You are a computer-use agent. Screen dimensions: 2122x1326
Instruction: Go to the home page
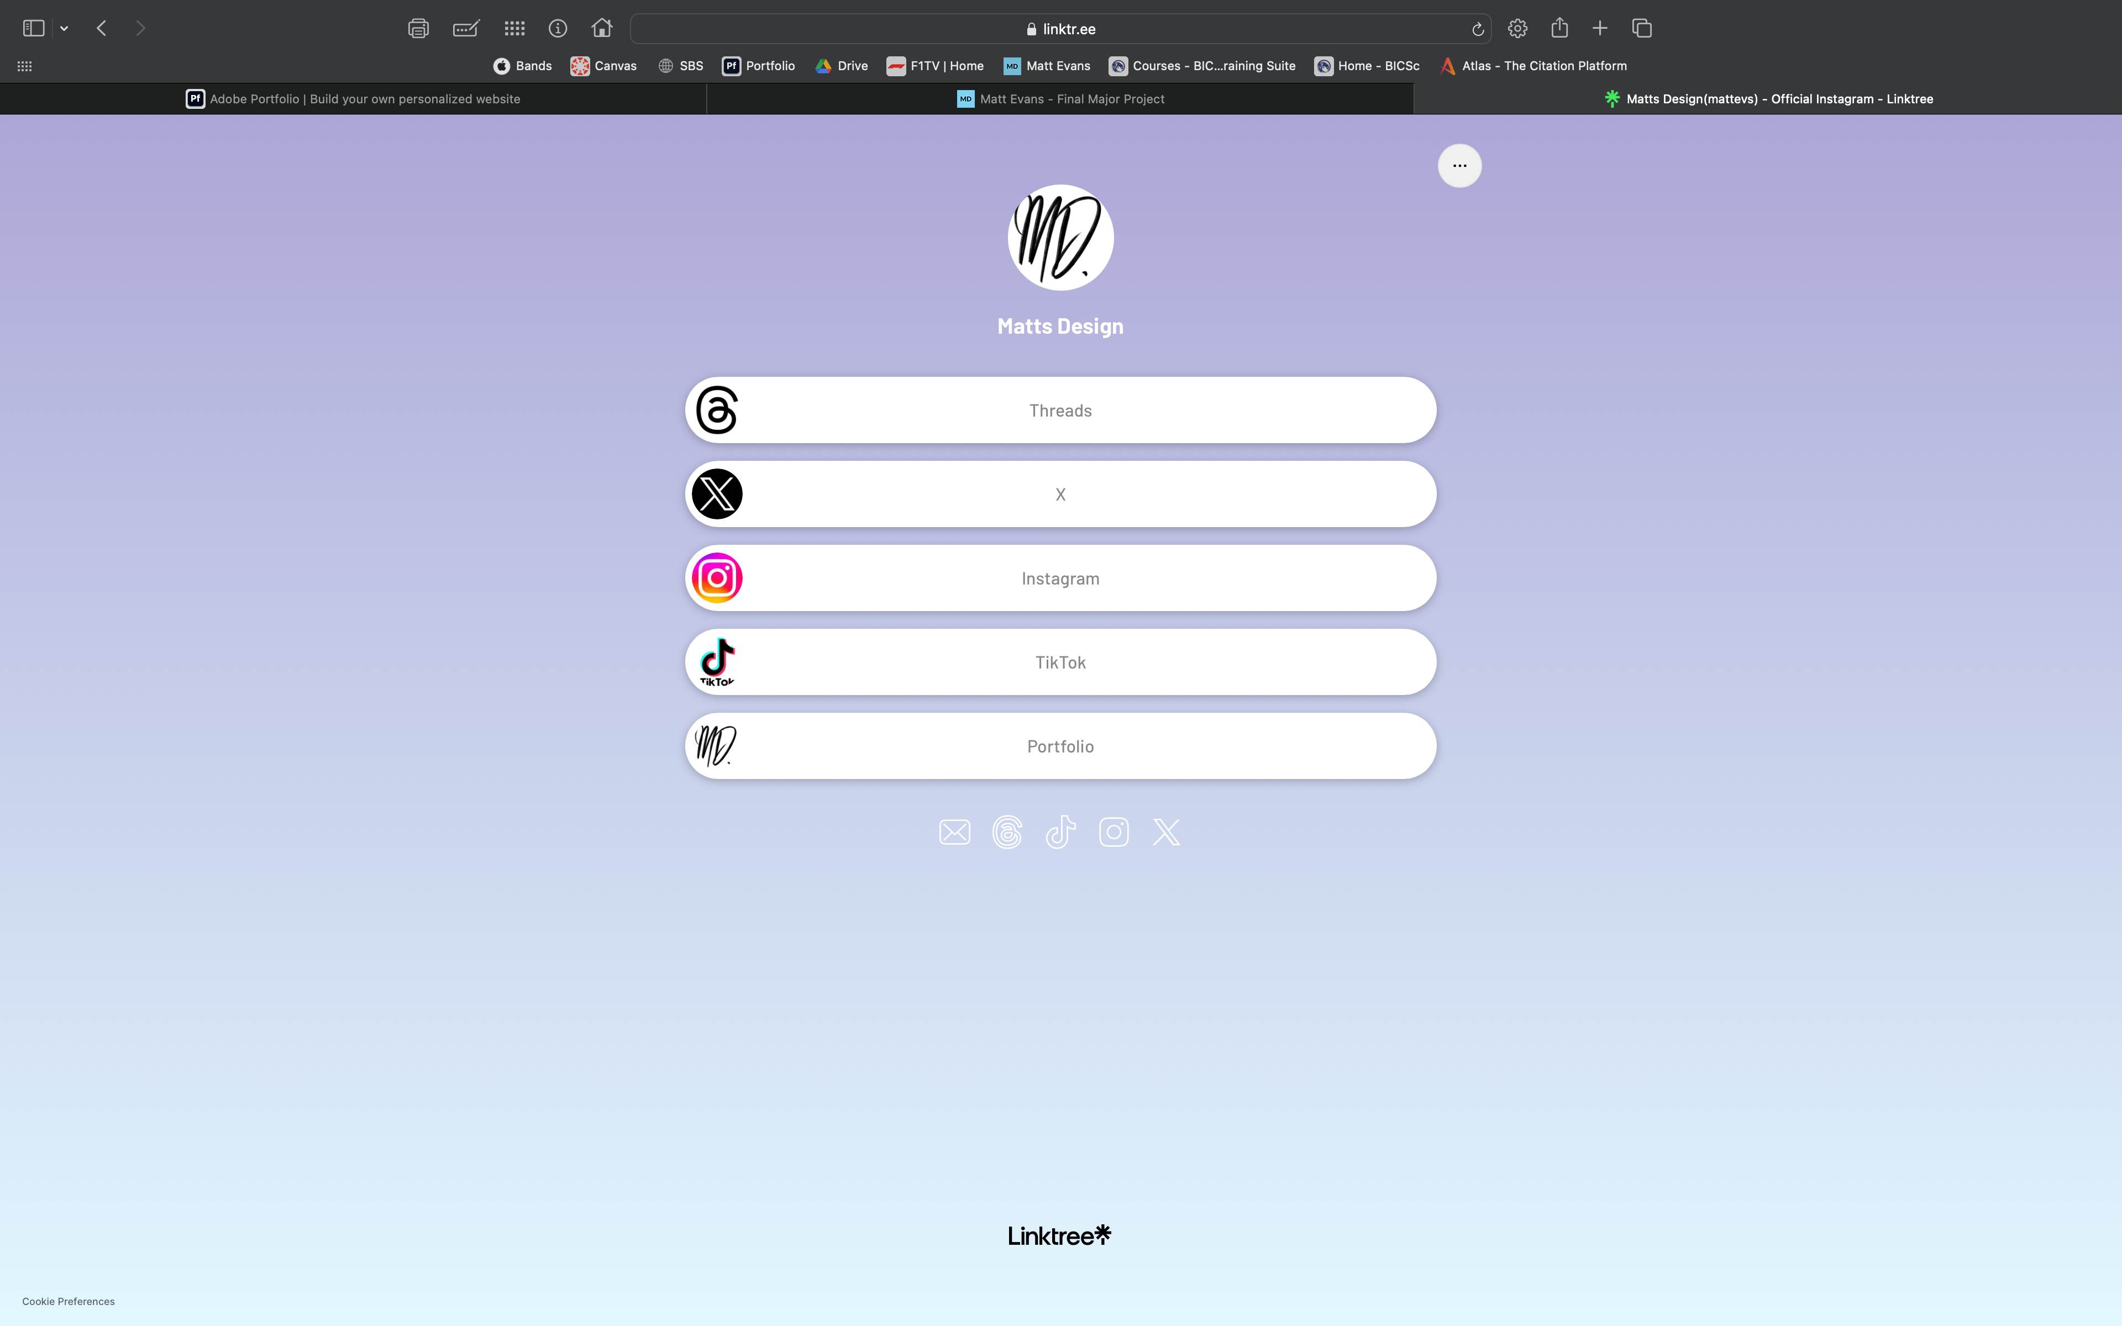click(602, 28)
